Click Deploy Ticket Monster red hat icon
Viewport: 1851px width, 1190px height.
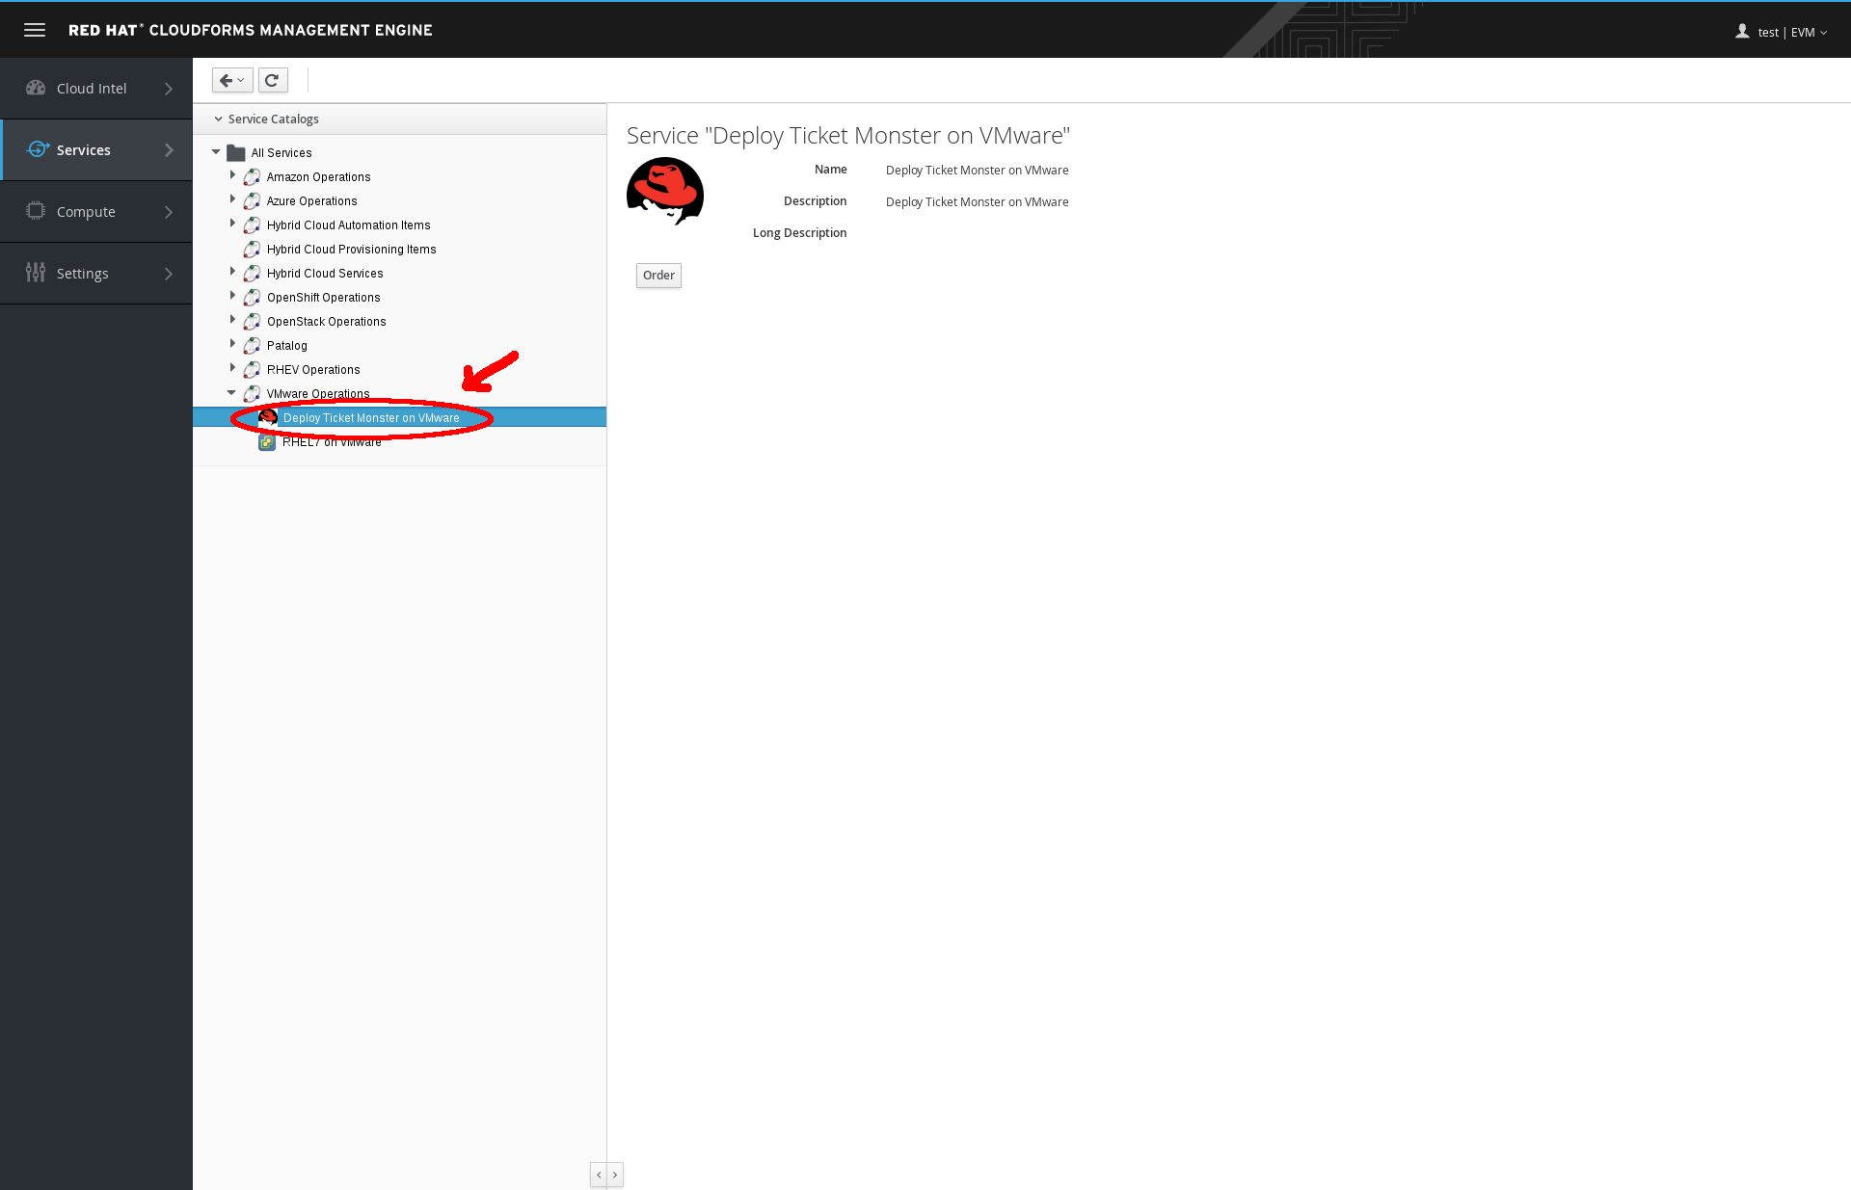tap(267, 417)
